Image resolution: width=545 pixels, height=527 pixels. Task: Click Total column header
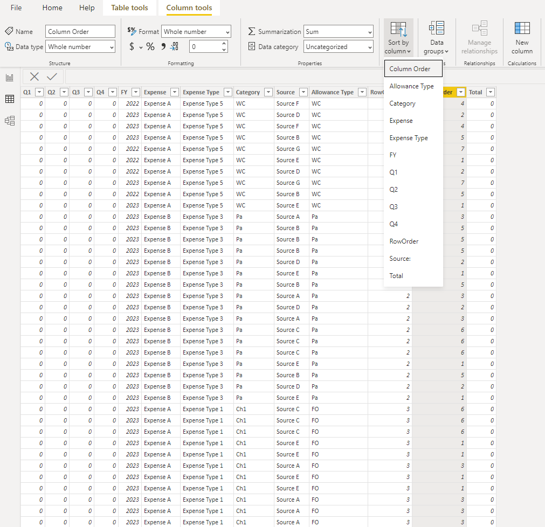[475, 92]
